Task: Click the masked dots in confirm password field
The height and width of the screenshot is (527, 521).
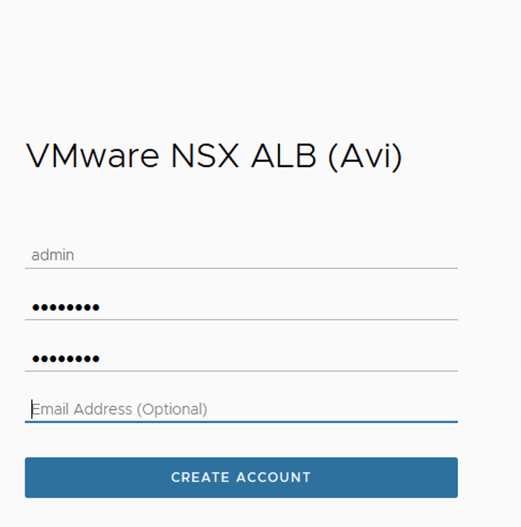Action: (65, 359)
